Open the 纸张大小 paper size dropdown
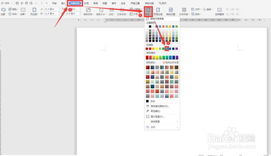The image size is (271, 156). click(x=101, y=11)
